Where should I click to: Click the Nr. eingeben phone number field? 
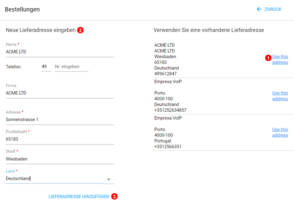pos(71,66)
